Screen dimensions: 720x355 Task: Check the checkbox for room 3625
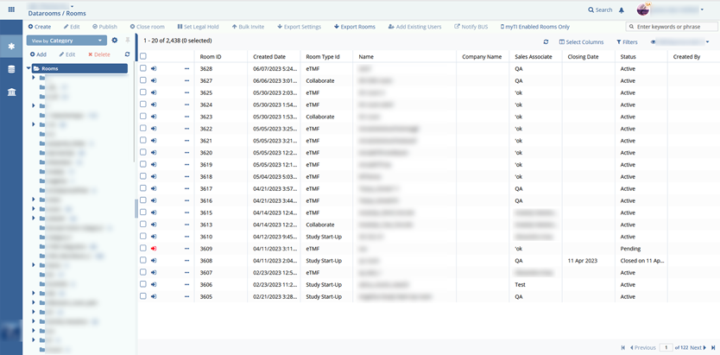(x=143, y=92)
